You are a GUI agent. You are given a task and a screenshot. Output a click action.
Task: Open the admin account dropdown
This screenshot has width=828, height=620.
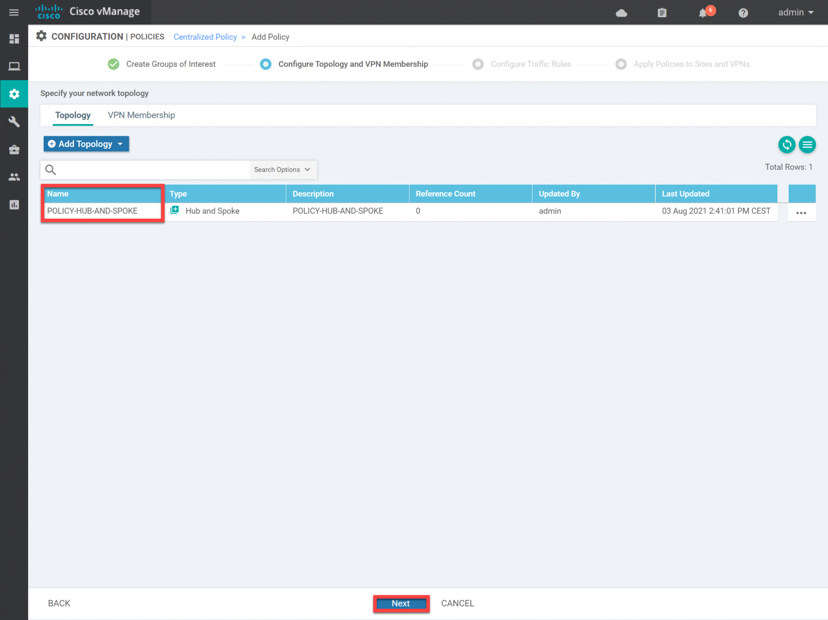tap(795, 12)
